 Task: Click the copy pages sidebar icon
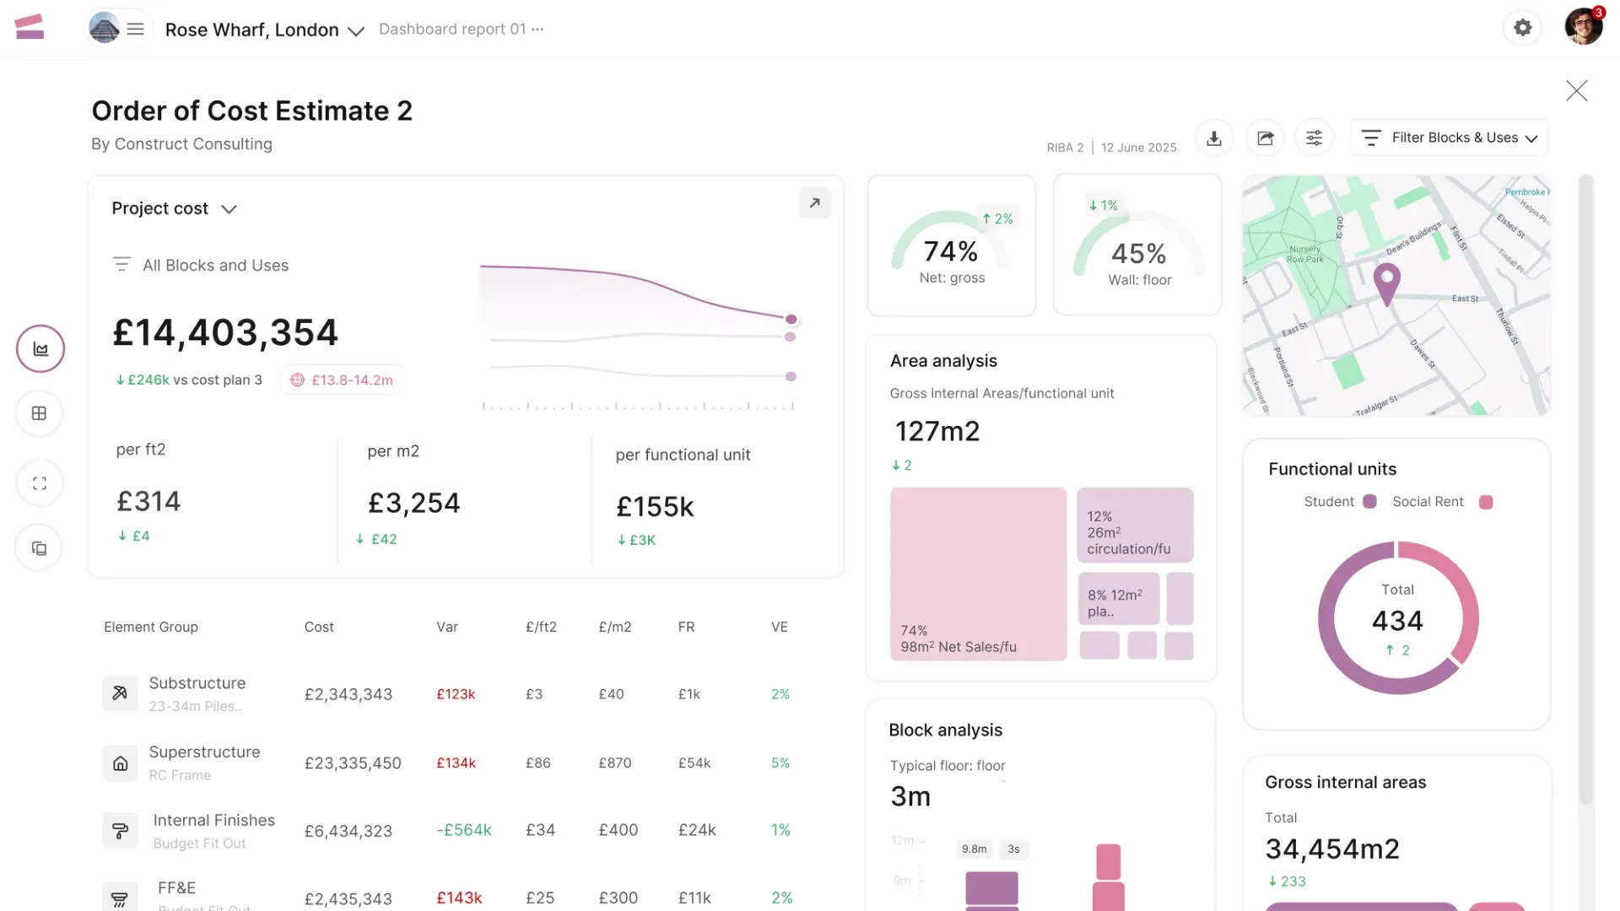coord(40,548)
